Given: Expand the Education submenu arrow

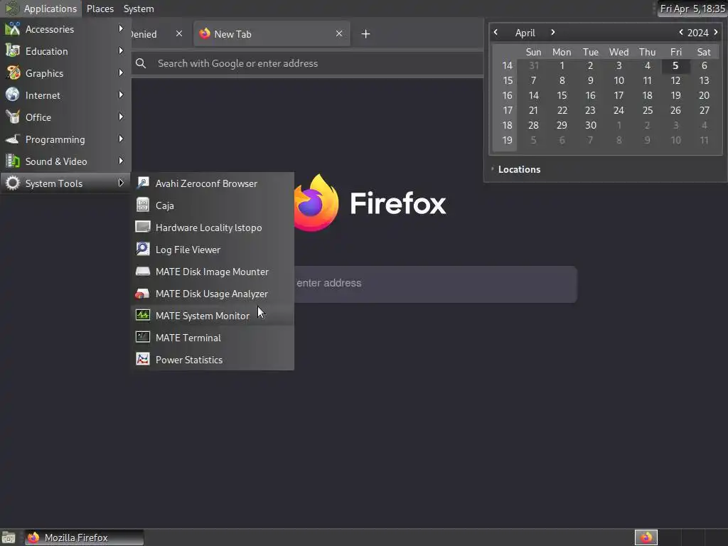Looking at the screenshot, I should pos(121,50).
